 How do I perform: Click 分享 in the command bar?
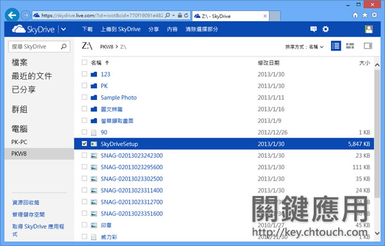[153, 29]
